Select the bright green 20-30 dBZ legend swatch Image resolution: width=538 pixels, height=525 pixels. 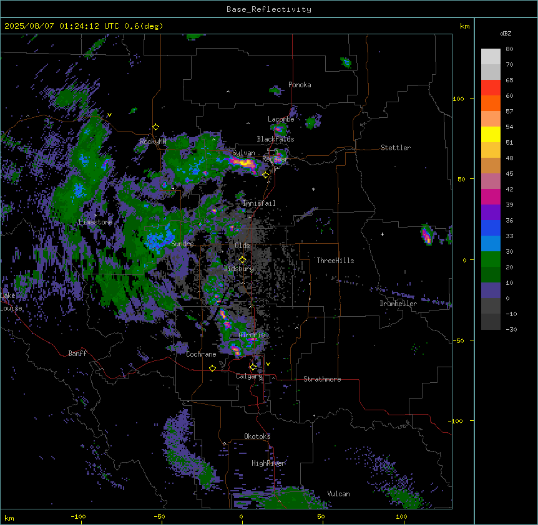491,259
